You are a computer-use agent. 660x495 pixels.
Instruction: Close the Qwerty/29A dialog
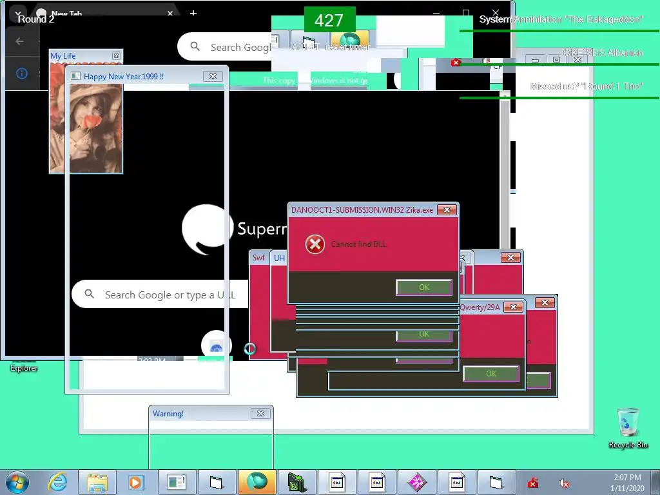pos(513,307)
